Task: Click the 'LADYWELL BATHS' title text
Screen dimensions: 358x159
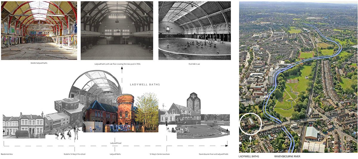Action: click(x=145, y=85)
